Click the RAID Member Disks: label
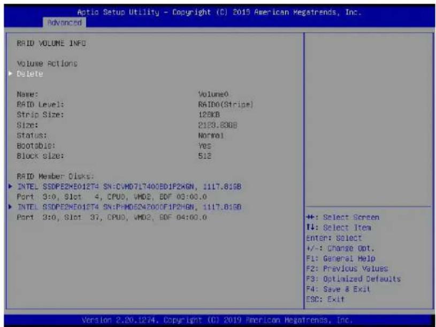The width and height of the screenshot is (436, 327). coord(56,176)
